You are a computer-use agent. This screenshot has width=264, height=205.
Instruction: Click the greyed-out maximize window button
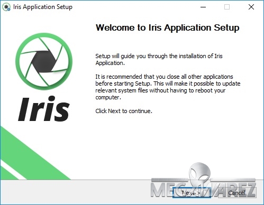(227, 7)
